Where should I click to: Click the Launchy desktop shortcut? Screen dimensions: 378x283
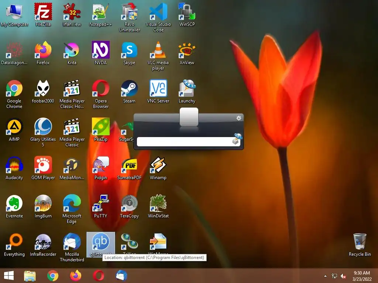point(187,91)
